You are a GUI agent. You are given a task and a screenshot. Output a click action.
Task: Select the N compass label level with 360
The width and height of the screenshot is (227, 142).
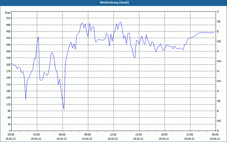click(x=218, y=51)
